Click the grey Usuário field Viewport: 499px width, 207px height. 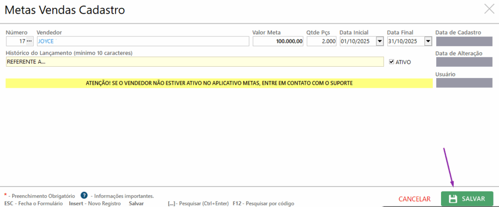tap(458, 83)
